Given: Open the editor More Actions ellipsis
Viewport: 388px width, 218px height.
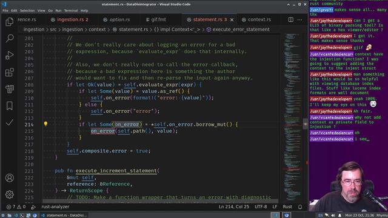Looking at the screenshot, I should [x=299, y=19].
